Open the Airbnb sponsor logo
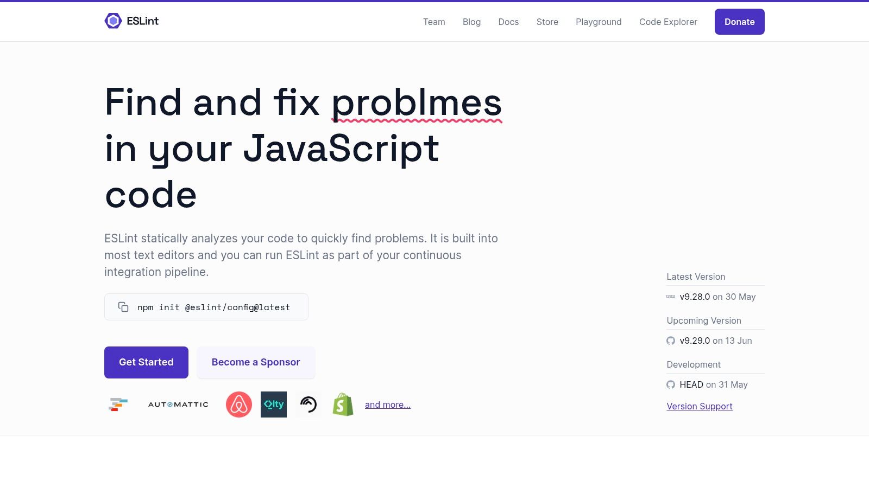The height and width of the screenshot is (488, 869). (239, 404)
